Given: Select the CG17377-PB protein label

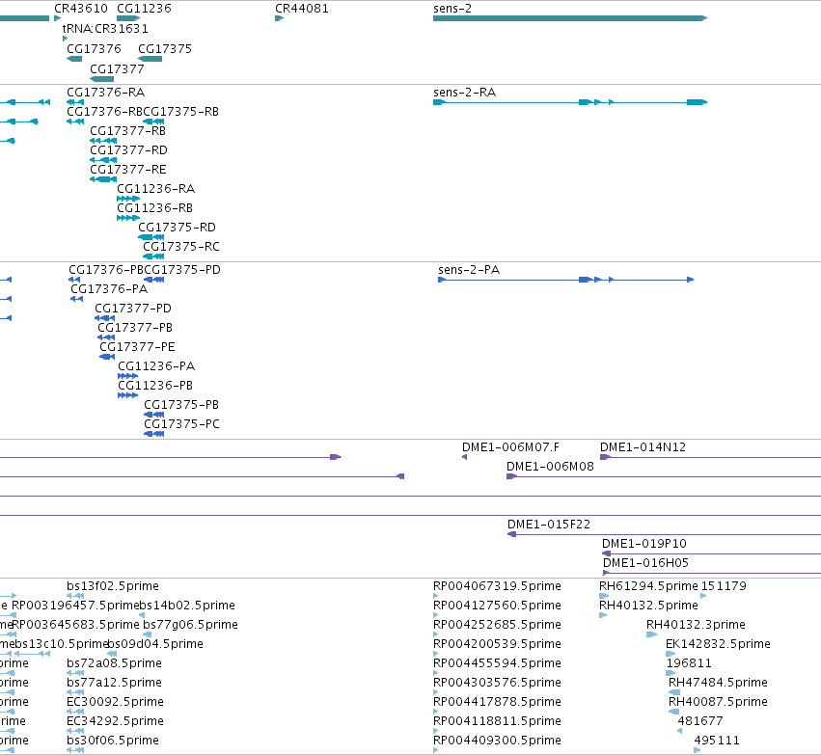Looking at the screenshot, I should point(135,328).
